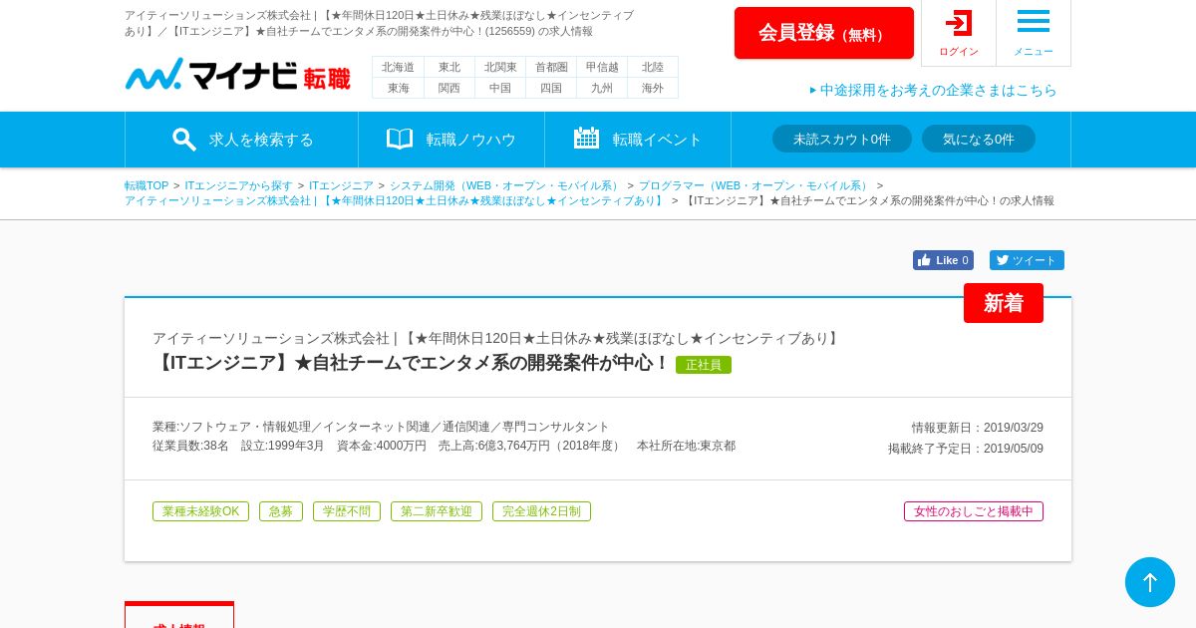1196x628 pixels.
Task: Click the Facebook Like button
Action: point(943,260)
